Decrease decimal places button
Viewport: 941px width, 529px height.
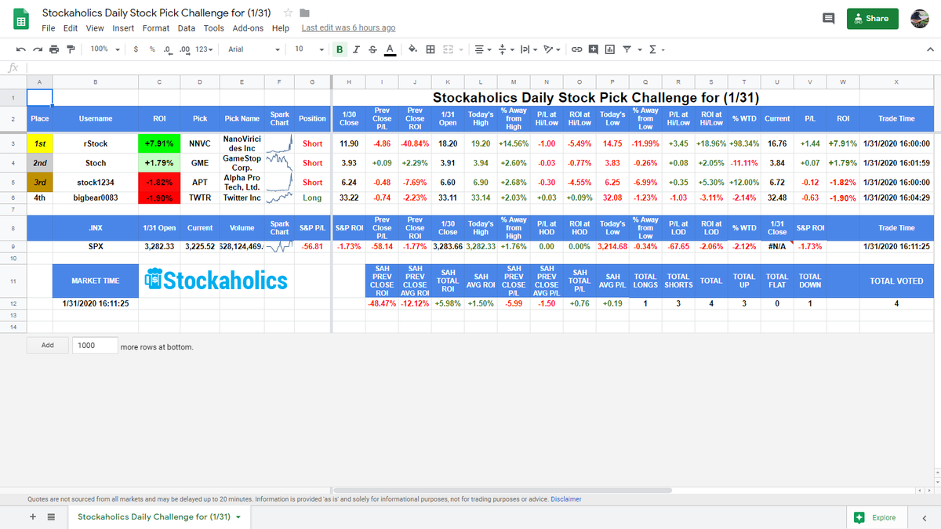(167, 49)
